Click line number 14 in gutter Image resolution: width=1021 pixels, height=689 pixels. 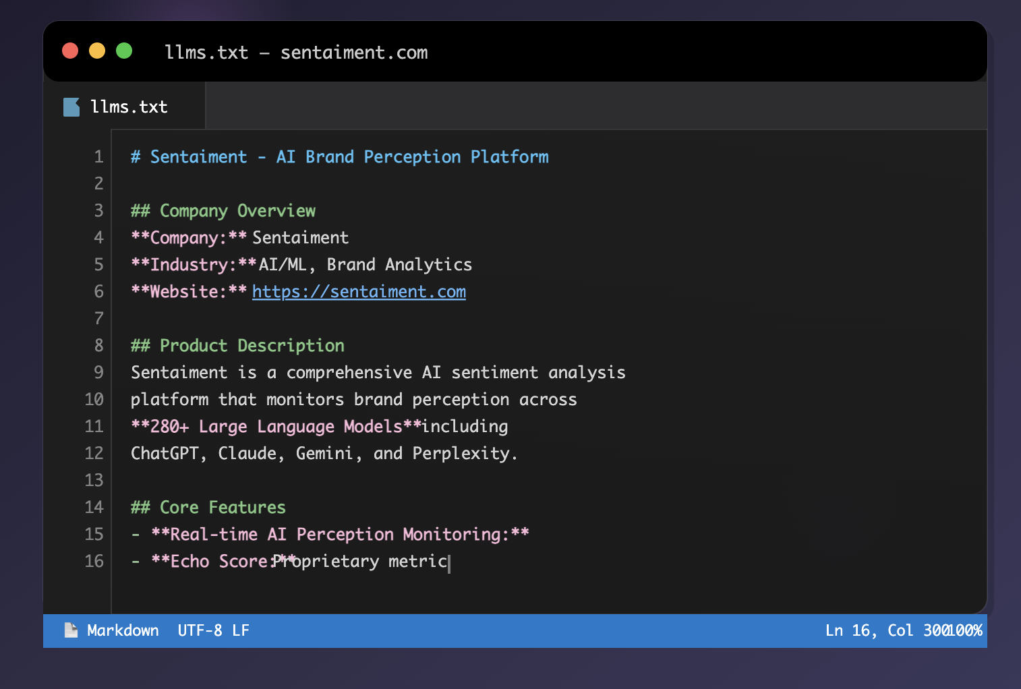(x=94, y=508)
